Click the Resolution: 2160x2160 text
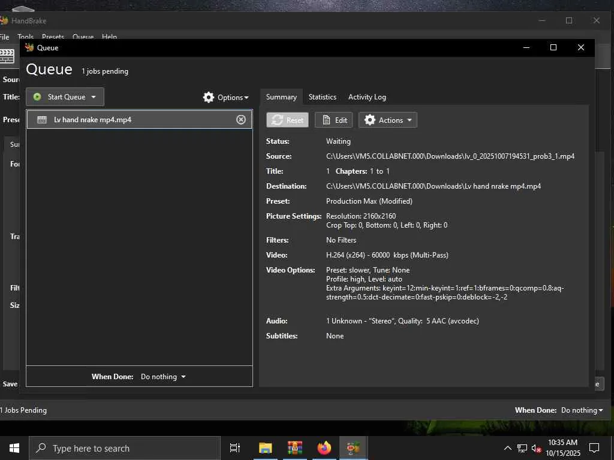This screenshot has height=460, width=614. click(361, 216)
